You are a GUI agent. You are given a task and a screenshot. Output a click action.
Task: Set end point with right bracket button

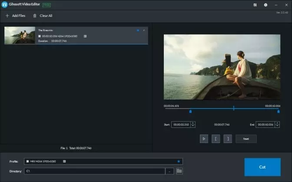pos(228,139)
